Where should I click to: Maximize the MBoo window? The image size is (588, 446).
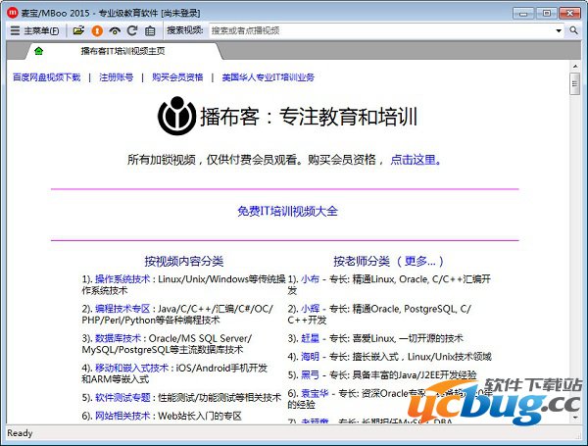pyautogui.click(x=547, y=13)
